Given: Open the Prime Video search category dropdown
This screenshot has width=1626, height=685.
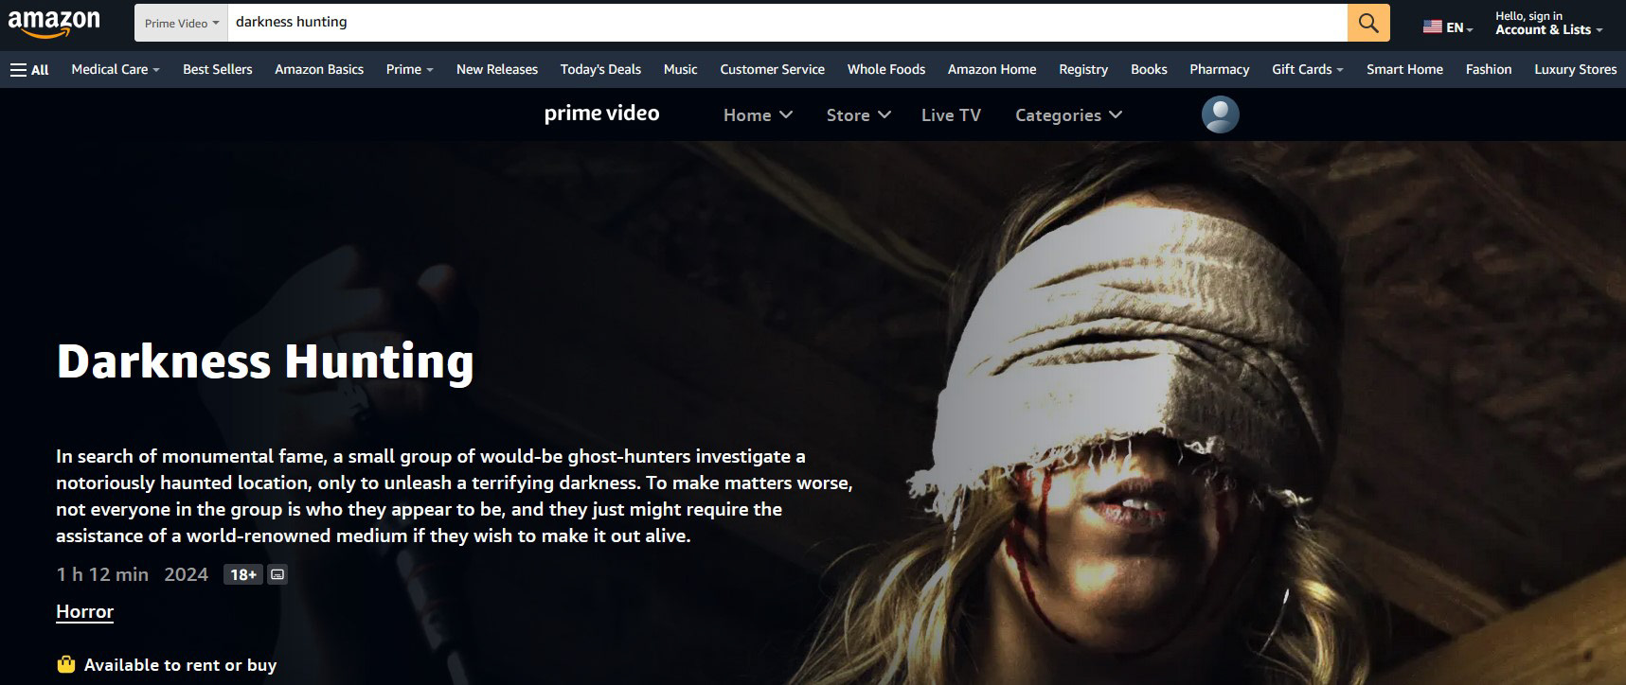Looking at the screenshot, I should [181, 23].
